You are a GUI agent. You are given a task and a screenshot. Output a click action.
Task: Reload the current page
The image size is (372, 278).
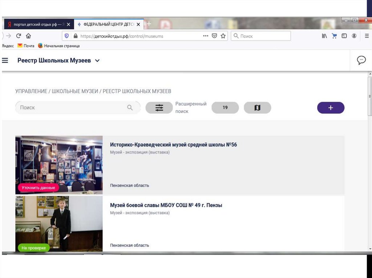click(19, 36)
